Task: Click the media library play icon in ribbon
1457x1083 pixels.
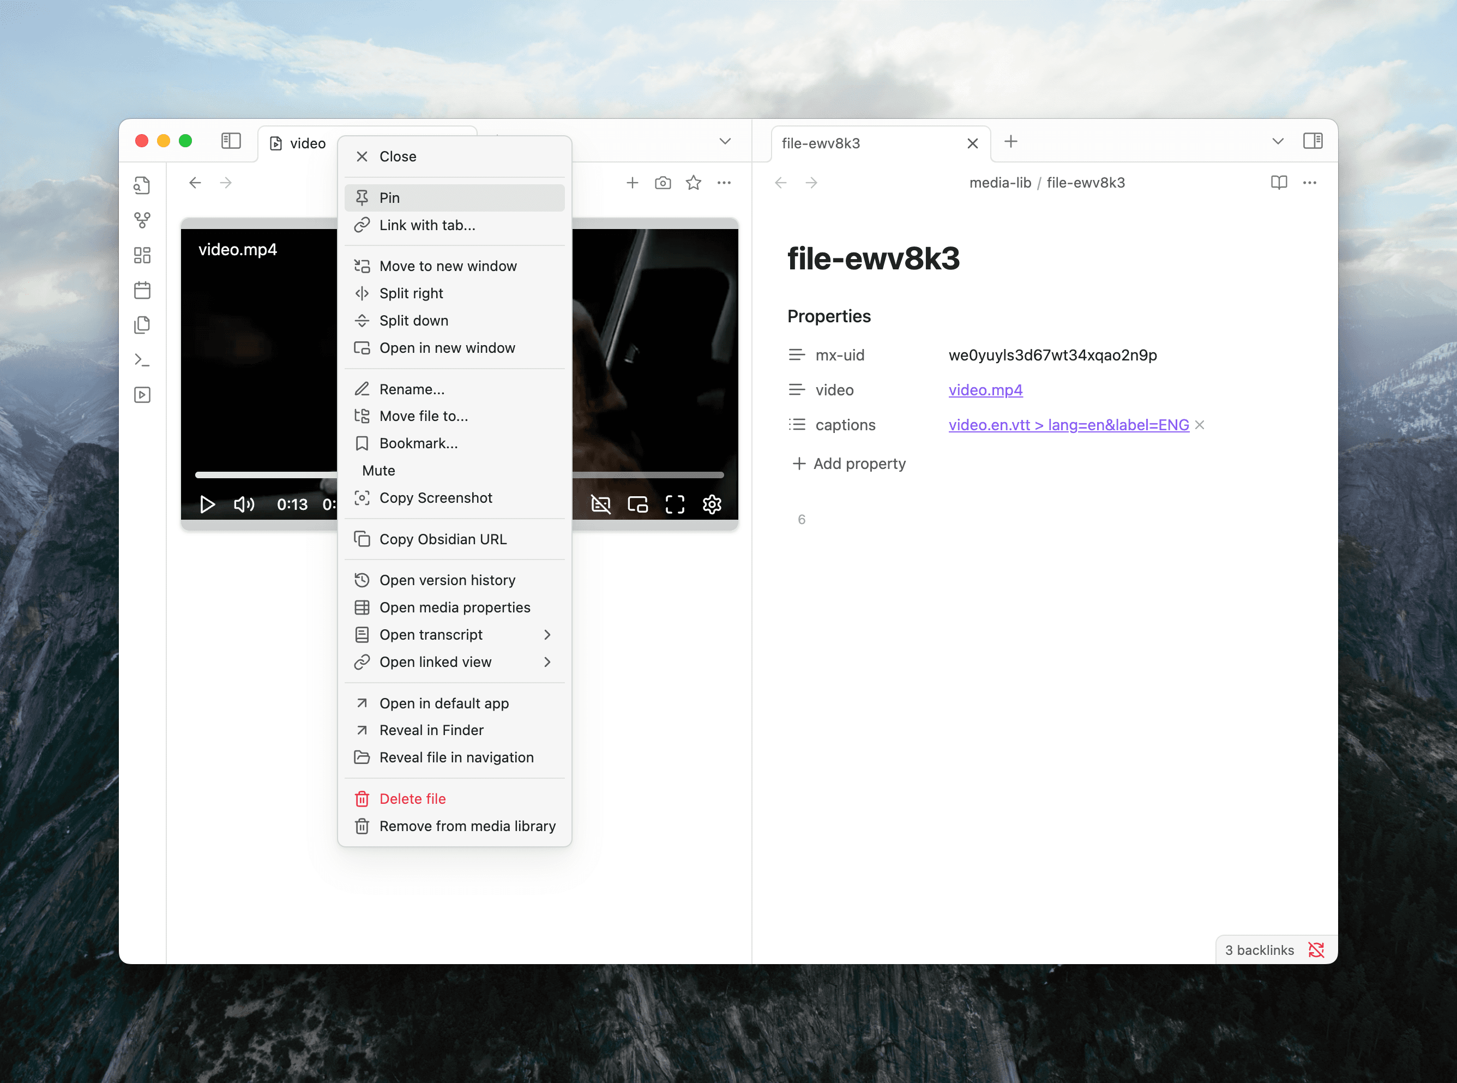Action: click(x=142, y=395)
